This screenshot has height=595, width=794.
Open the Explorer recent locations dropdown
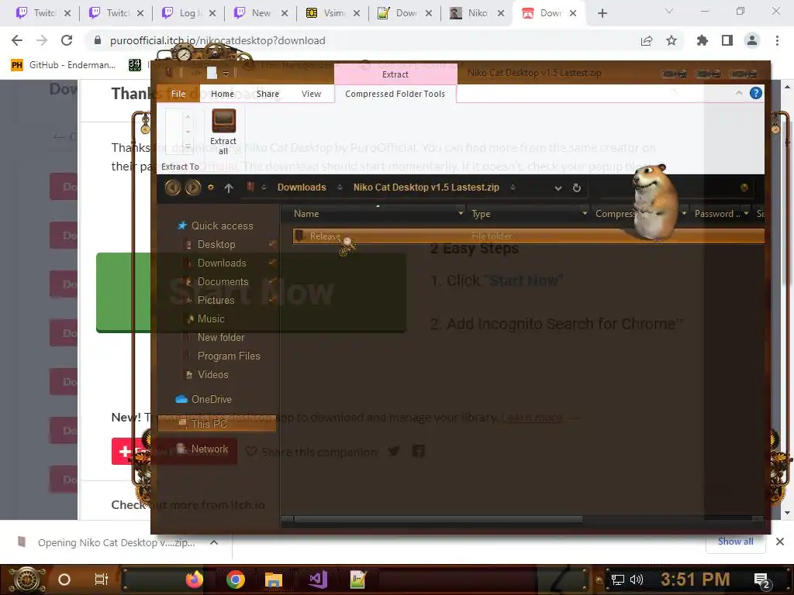211,187
